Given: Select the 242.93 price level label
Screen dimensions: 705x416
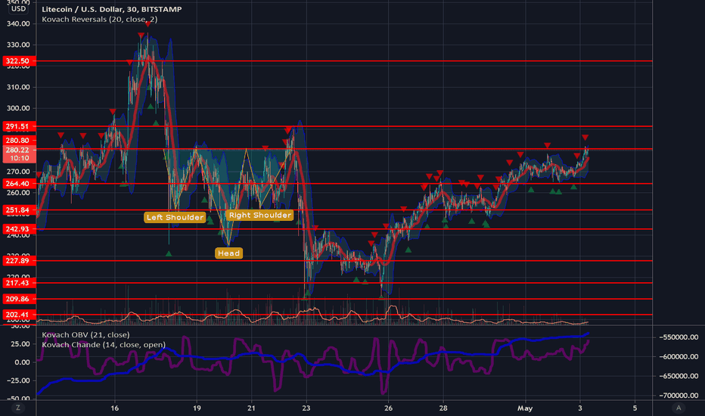Looking at the screenshot, I should pyautogui.click(x=18, y=229).
